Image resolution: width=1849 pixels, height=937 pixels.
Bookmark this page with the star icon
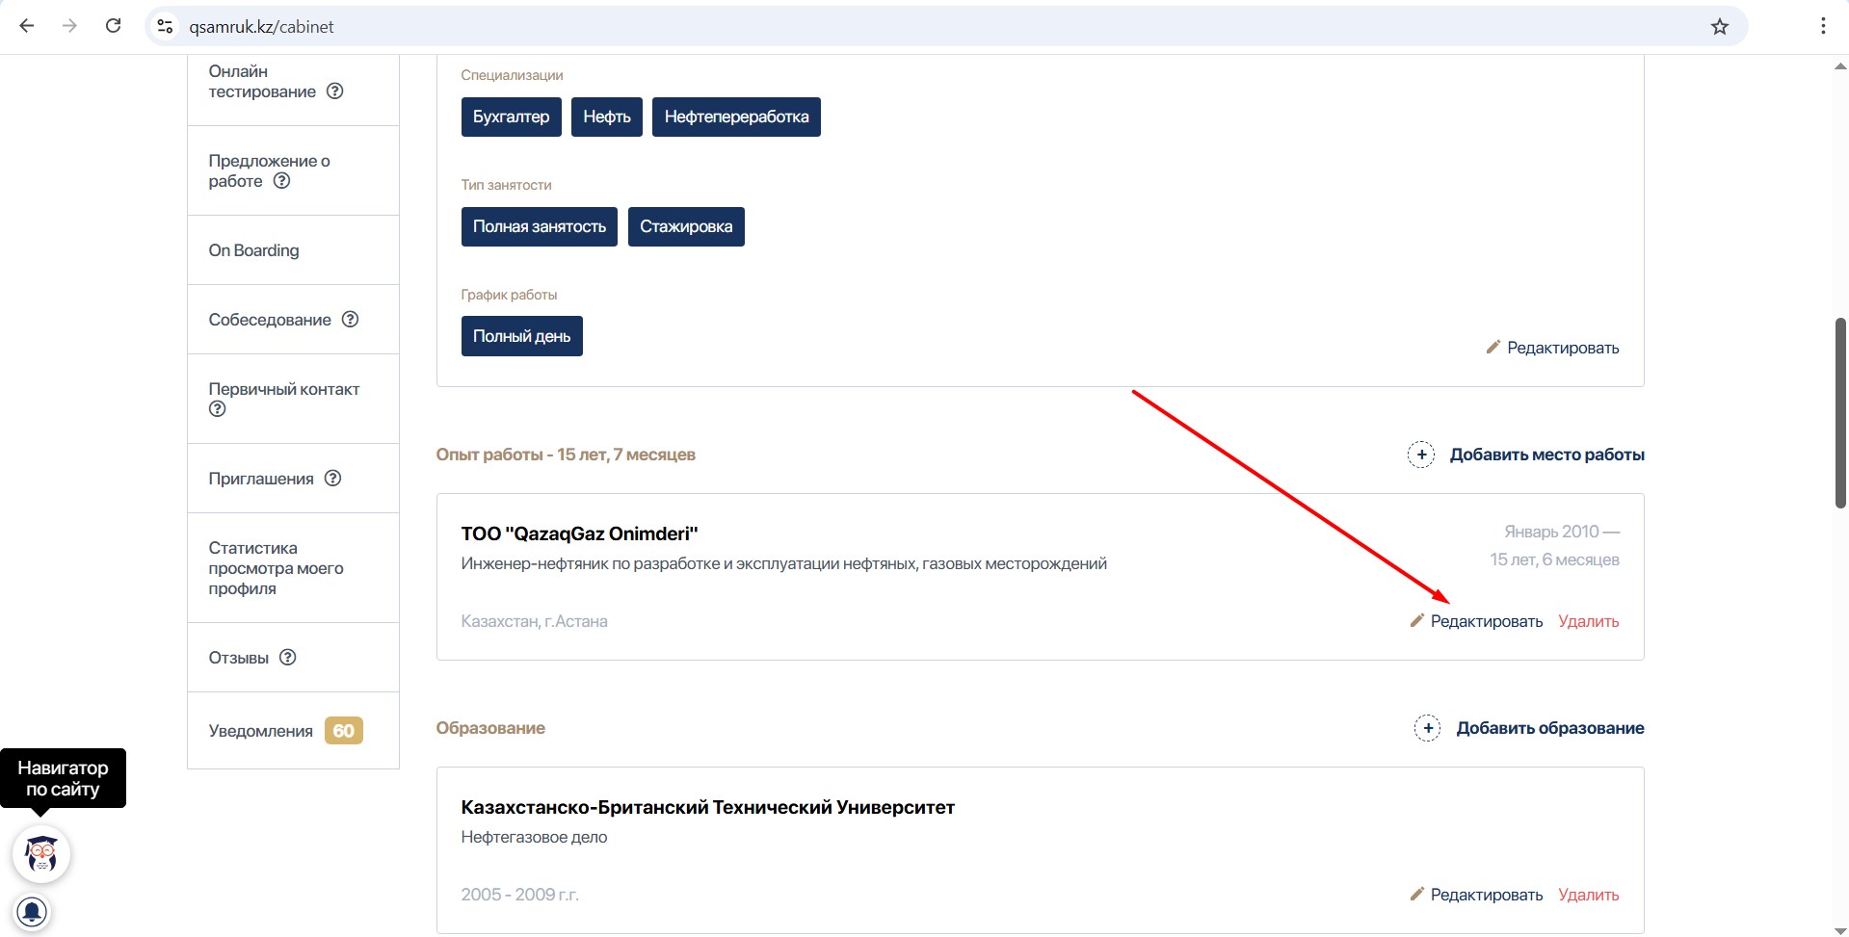tap(1719, 27)
